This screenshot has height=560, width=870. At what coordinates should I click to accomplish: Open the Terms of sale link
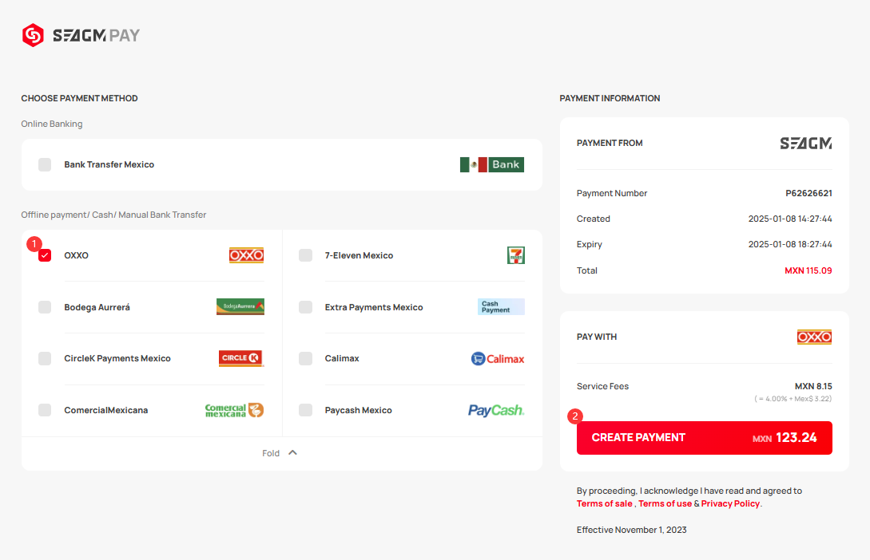[604, 503]
